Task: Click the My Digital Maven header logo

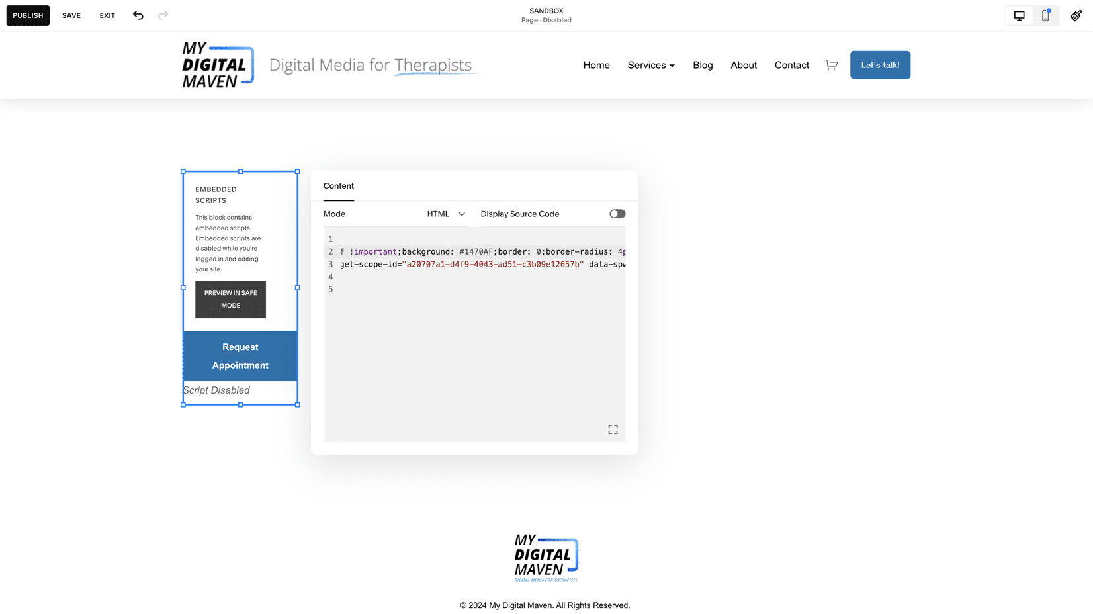Action: tap(217, 64)
